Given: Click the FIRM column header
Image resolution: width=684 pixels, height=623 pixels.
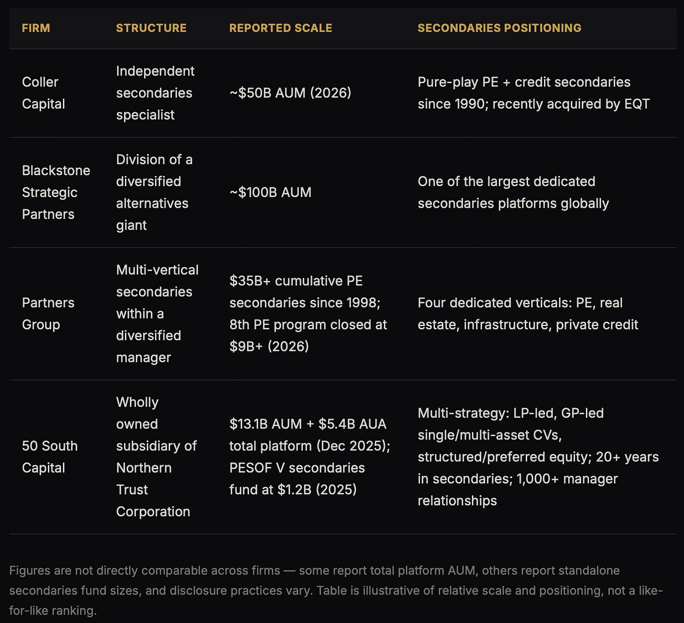Looking at the screenshot, I should (36, 28).
